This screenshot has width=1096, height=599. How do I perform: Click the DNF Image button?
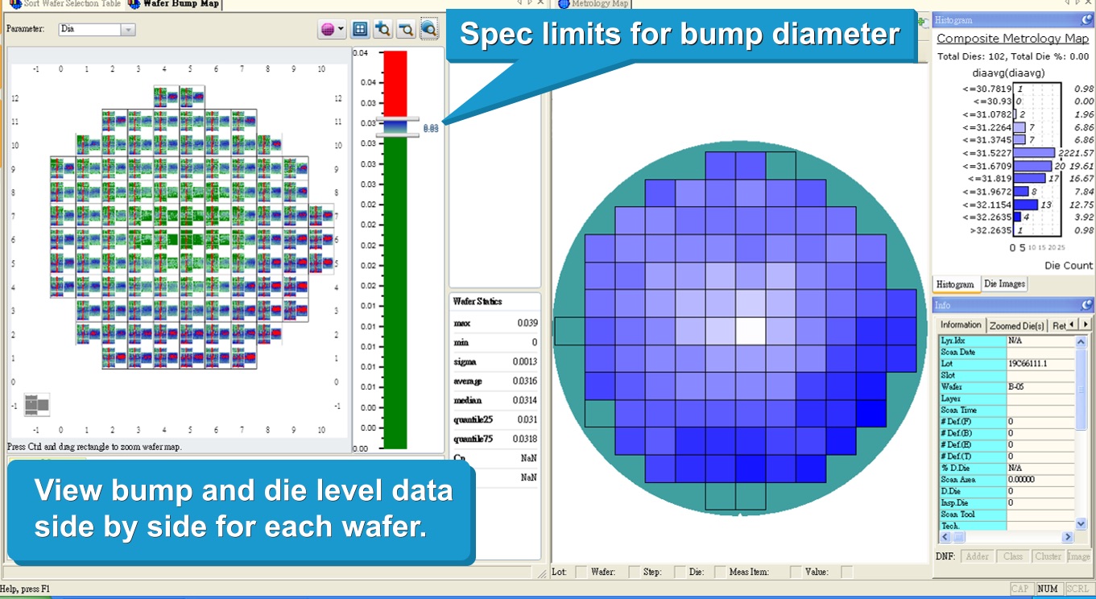[x=1079, y=556]
